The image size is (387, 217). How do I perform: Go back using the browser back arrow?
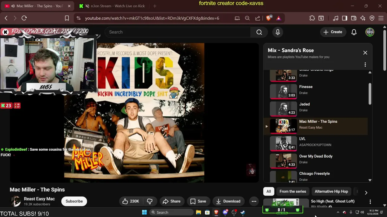pyautogui.click(x=6, y=18)
